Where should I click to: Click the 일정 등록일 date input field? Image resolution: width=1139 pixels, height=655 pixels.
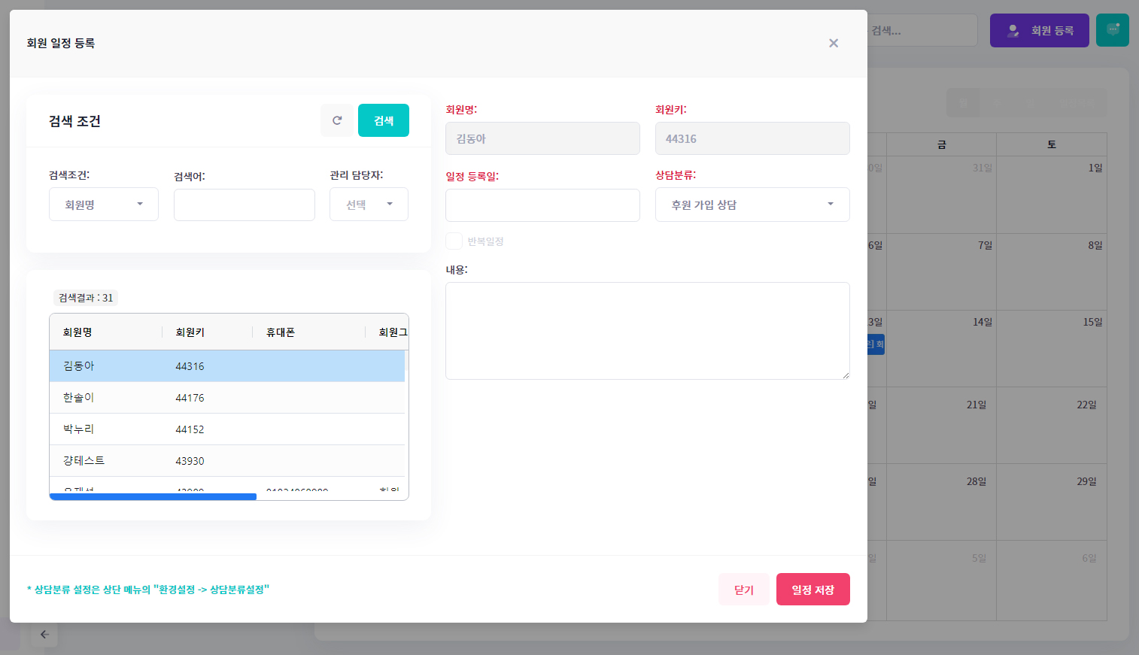click(542, 205)
